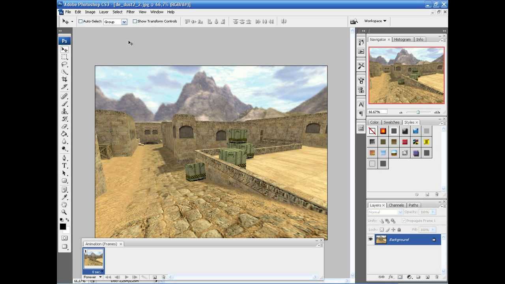Set the foreground color swatch
Viewport: 505px width, 284px height.
[x=63, y=226]
